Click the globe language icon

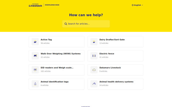click(133, 5)
